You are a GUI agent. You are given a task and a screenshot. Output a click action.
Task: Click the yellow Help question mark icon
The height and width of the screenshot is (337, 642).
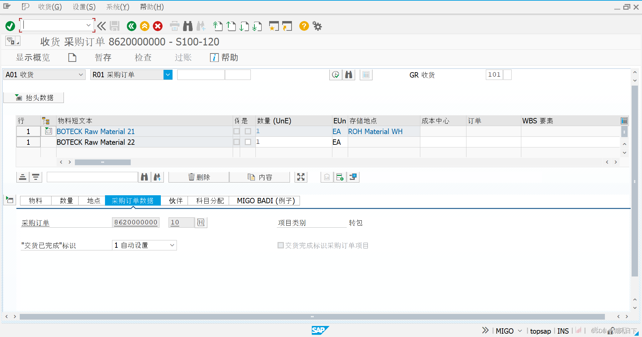point(304,26)
